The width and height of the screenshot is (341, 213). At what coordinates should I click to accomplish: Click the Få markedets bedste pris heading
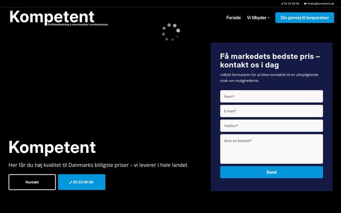point(270,61)
